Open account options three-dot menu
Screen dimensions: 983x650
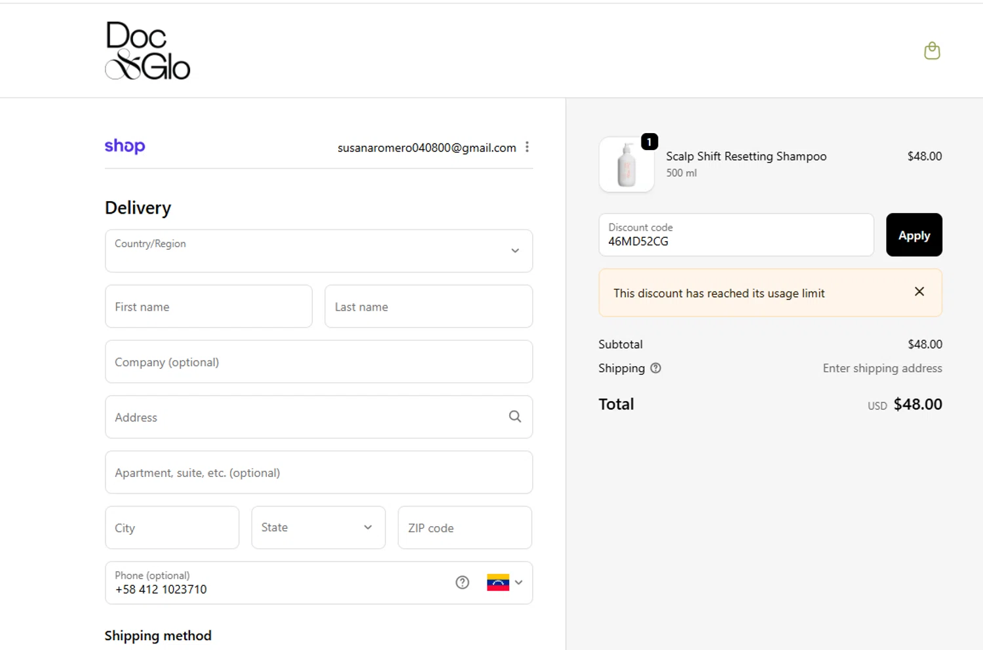(527, 147)
